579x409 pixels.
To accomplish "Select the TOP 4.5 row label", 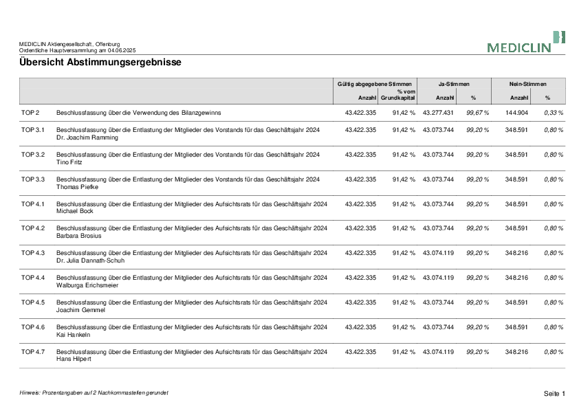I will click(33, 302).
